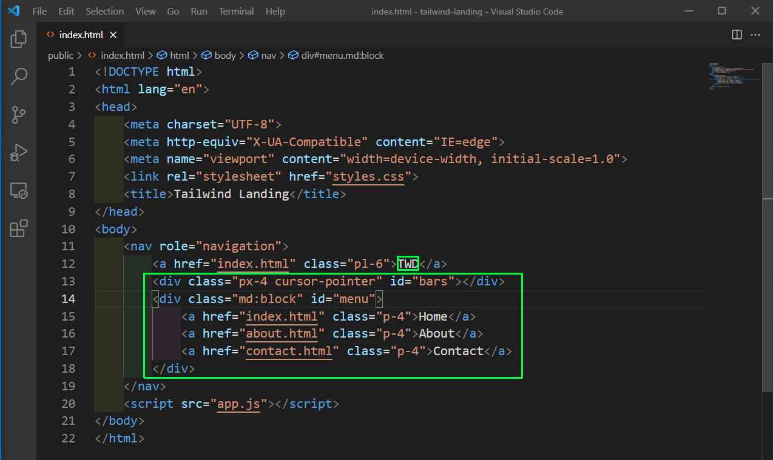
Task: Open the Edit menu
Action: pyautogui.click(x=67, y=12)
